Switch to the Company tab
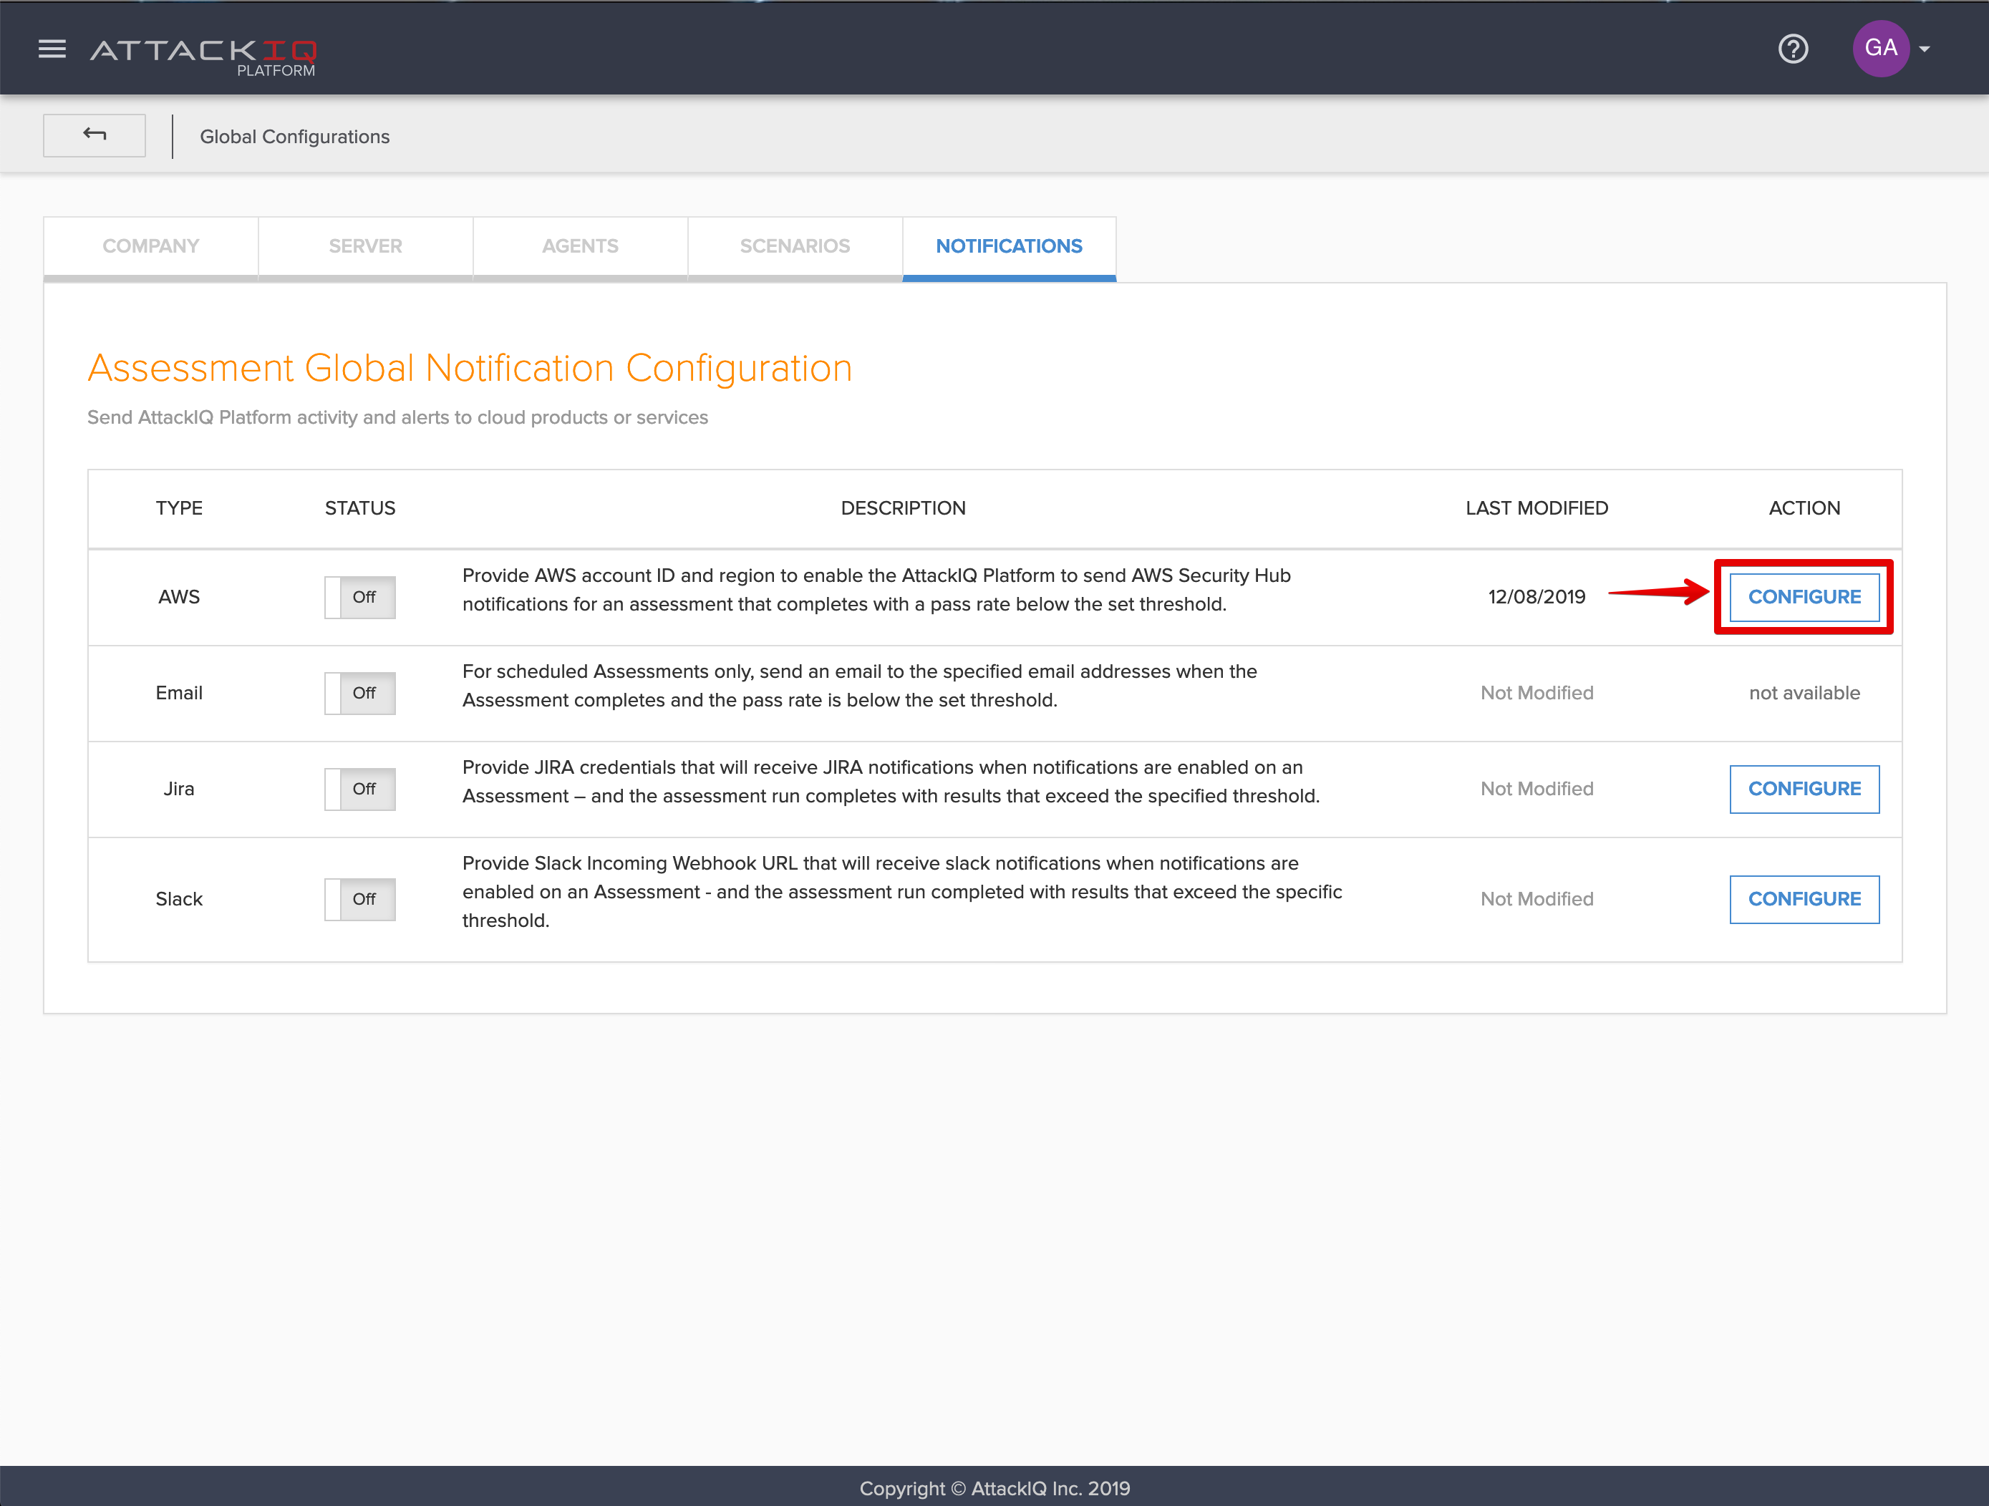 tap(151, 246)
